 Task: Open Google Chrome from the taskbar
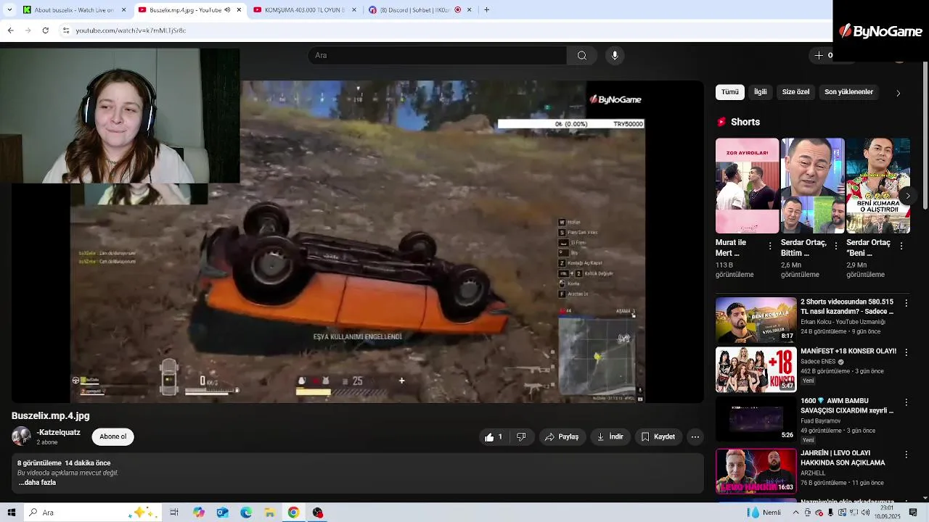coord(293,513)
